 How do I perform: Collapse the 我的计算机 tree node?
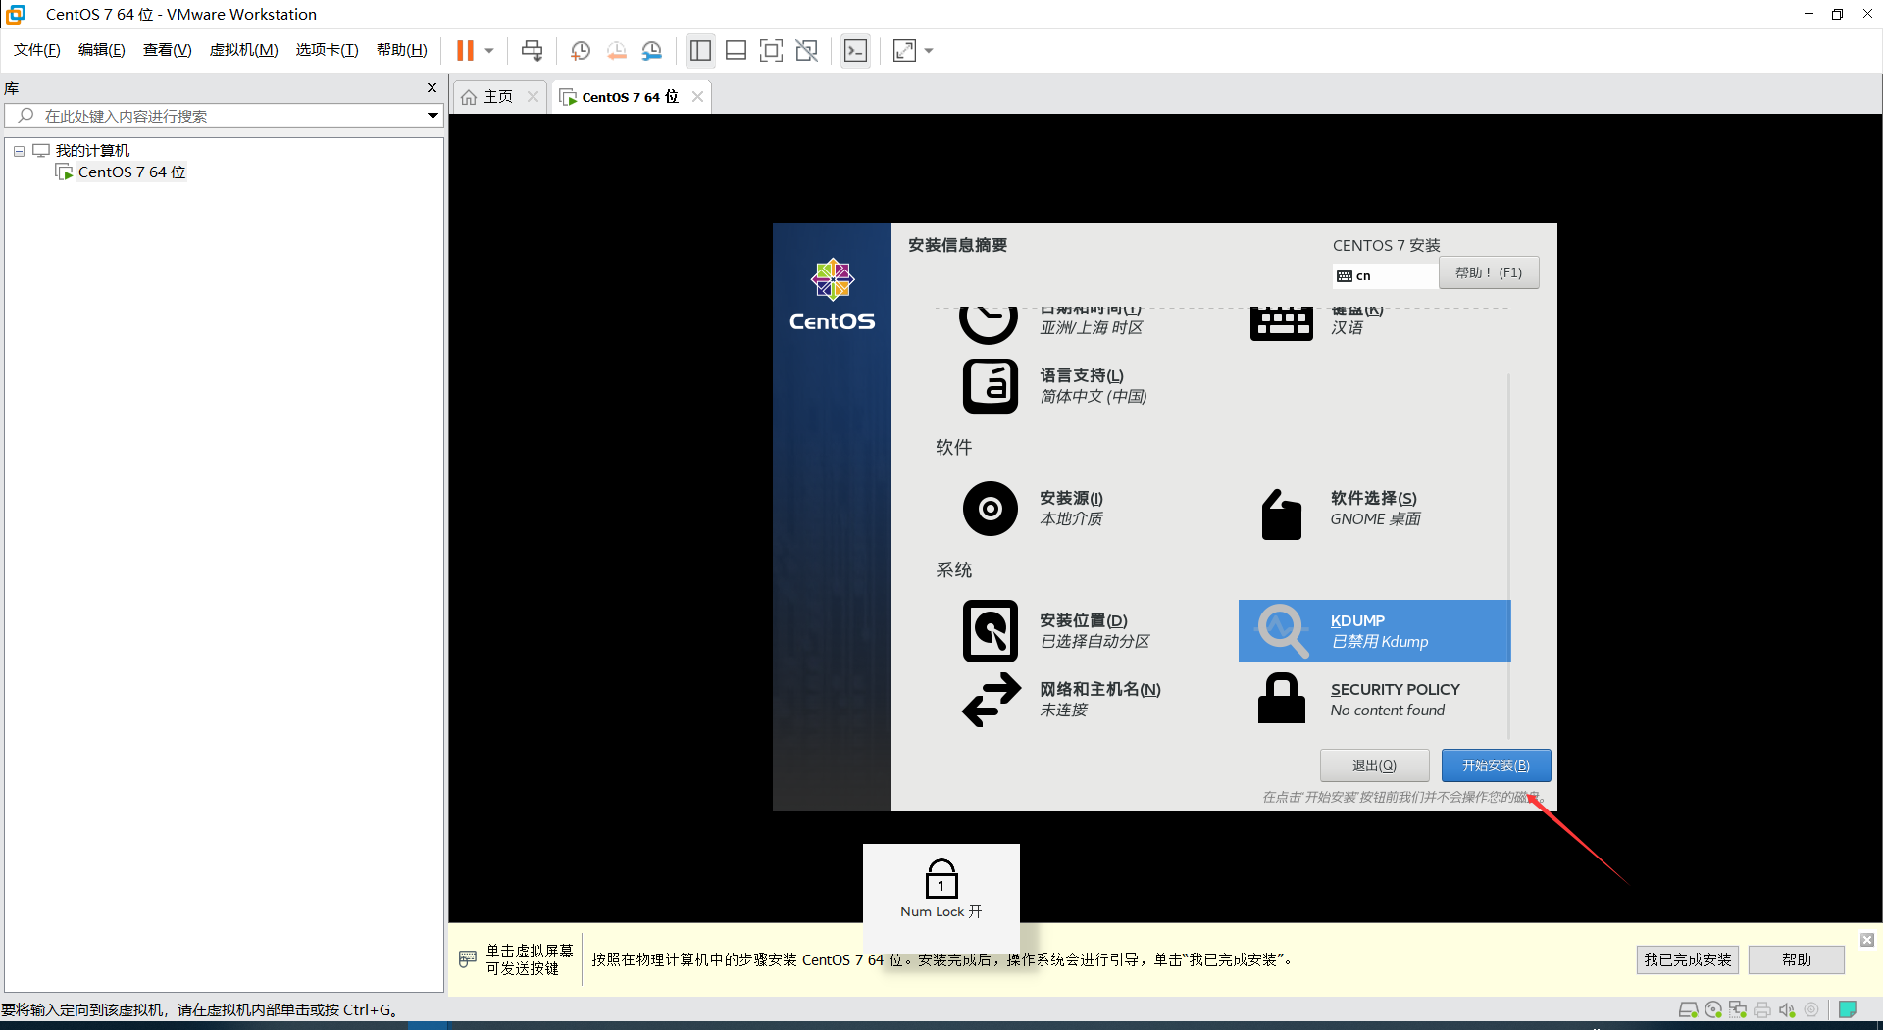19,151
